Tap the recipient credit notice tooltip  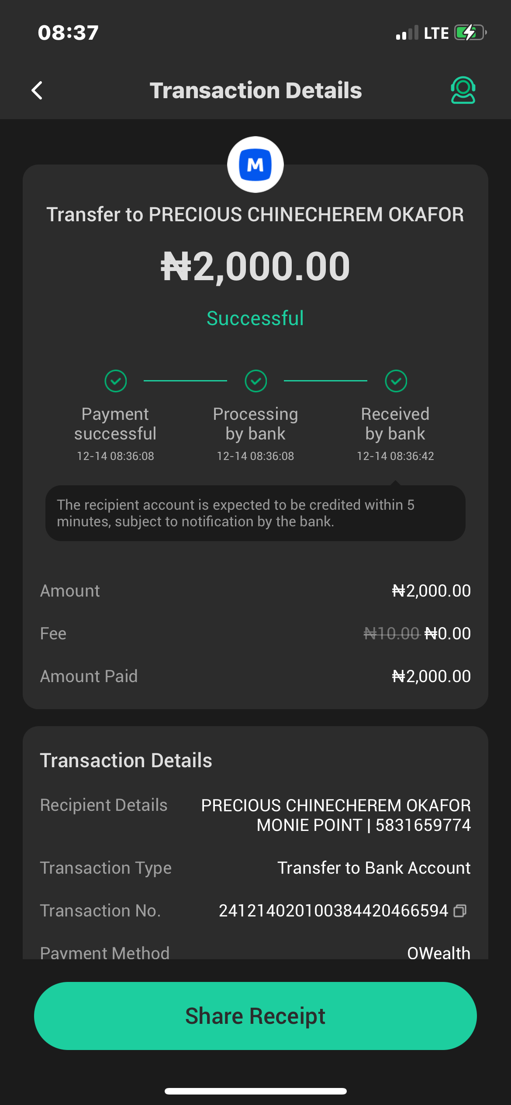coord(255,513)
